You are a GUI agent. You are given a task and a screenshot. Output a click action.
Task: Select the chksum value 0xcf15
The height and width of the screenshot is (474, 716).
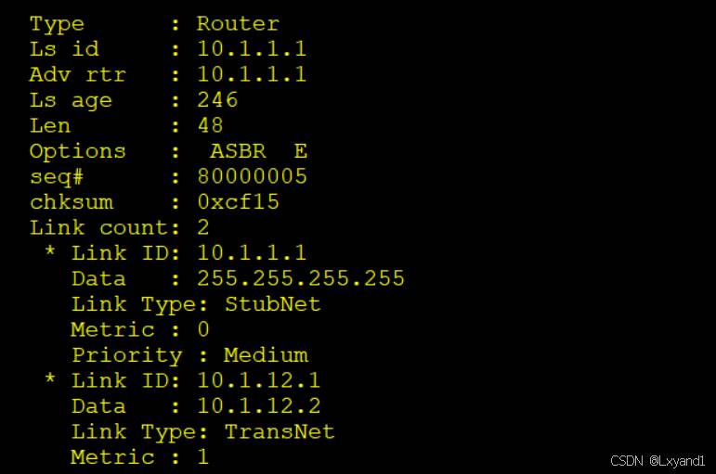pyautogui.click(x=238, y=201)
